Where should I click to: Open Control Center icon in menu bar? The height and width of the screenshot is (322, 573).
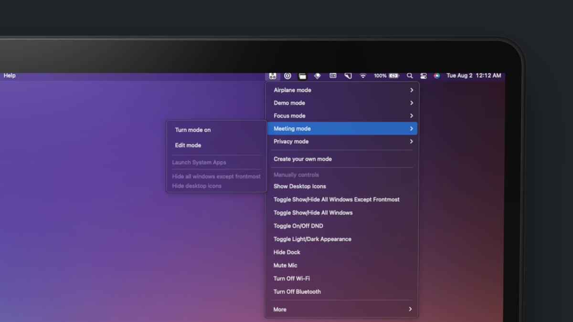pos(424,76)
